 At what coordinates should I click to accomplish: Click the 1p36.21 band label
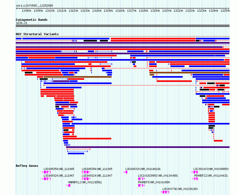pyautogui.click(x=22, y=23)
